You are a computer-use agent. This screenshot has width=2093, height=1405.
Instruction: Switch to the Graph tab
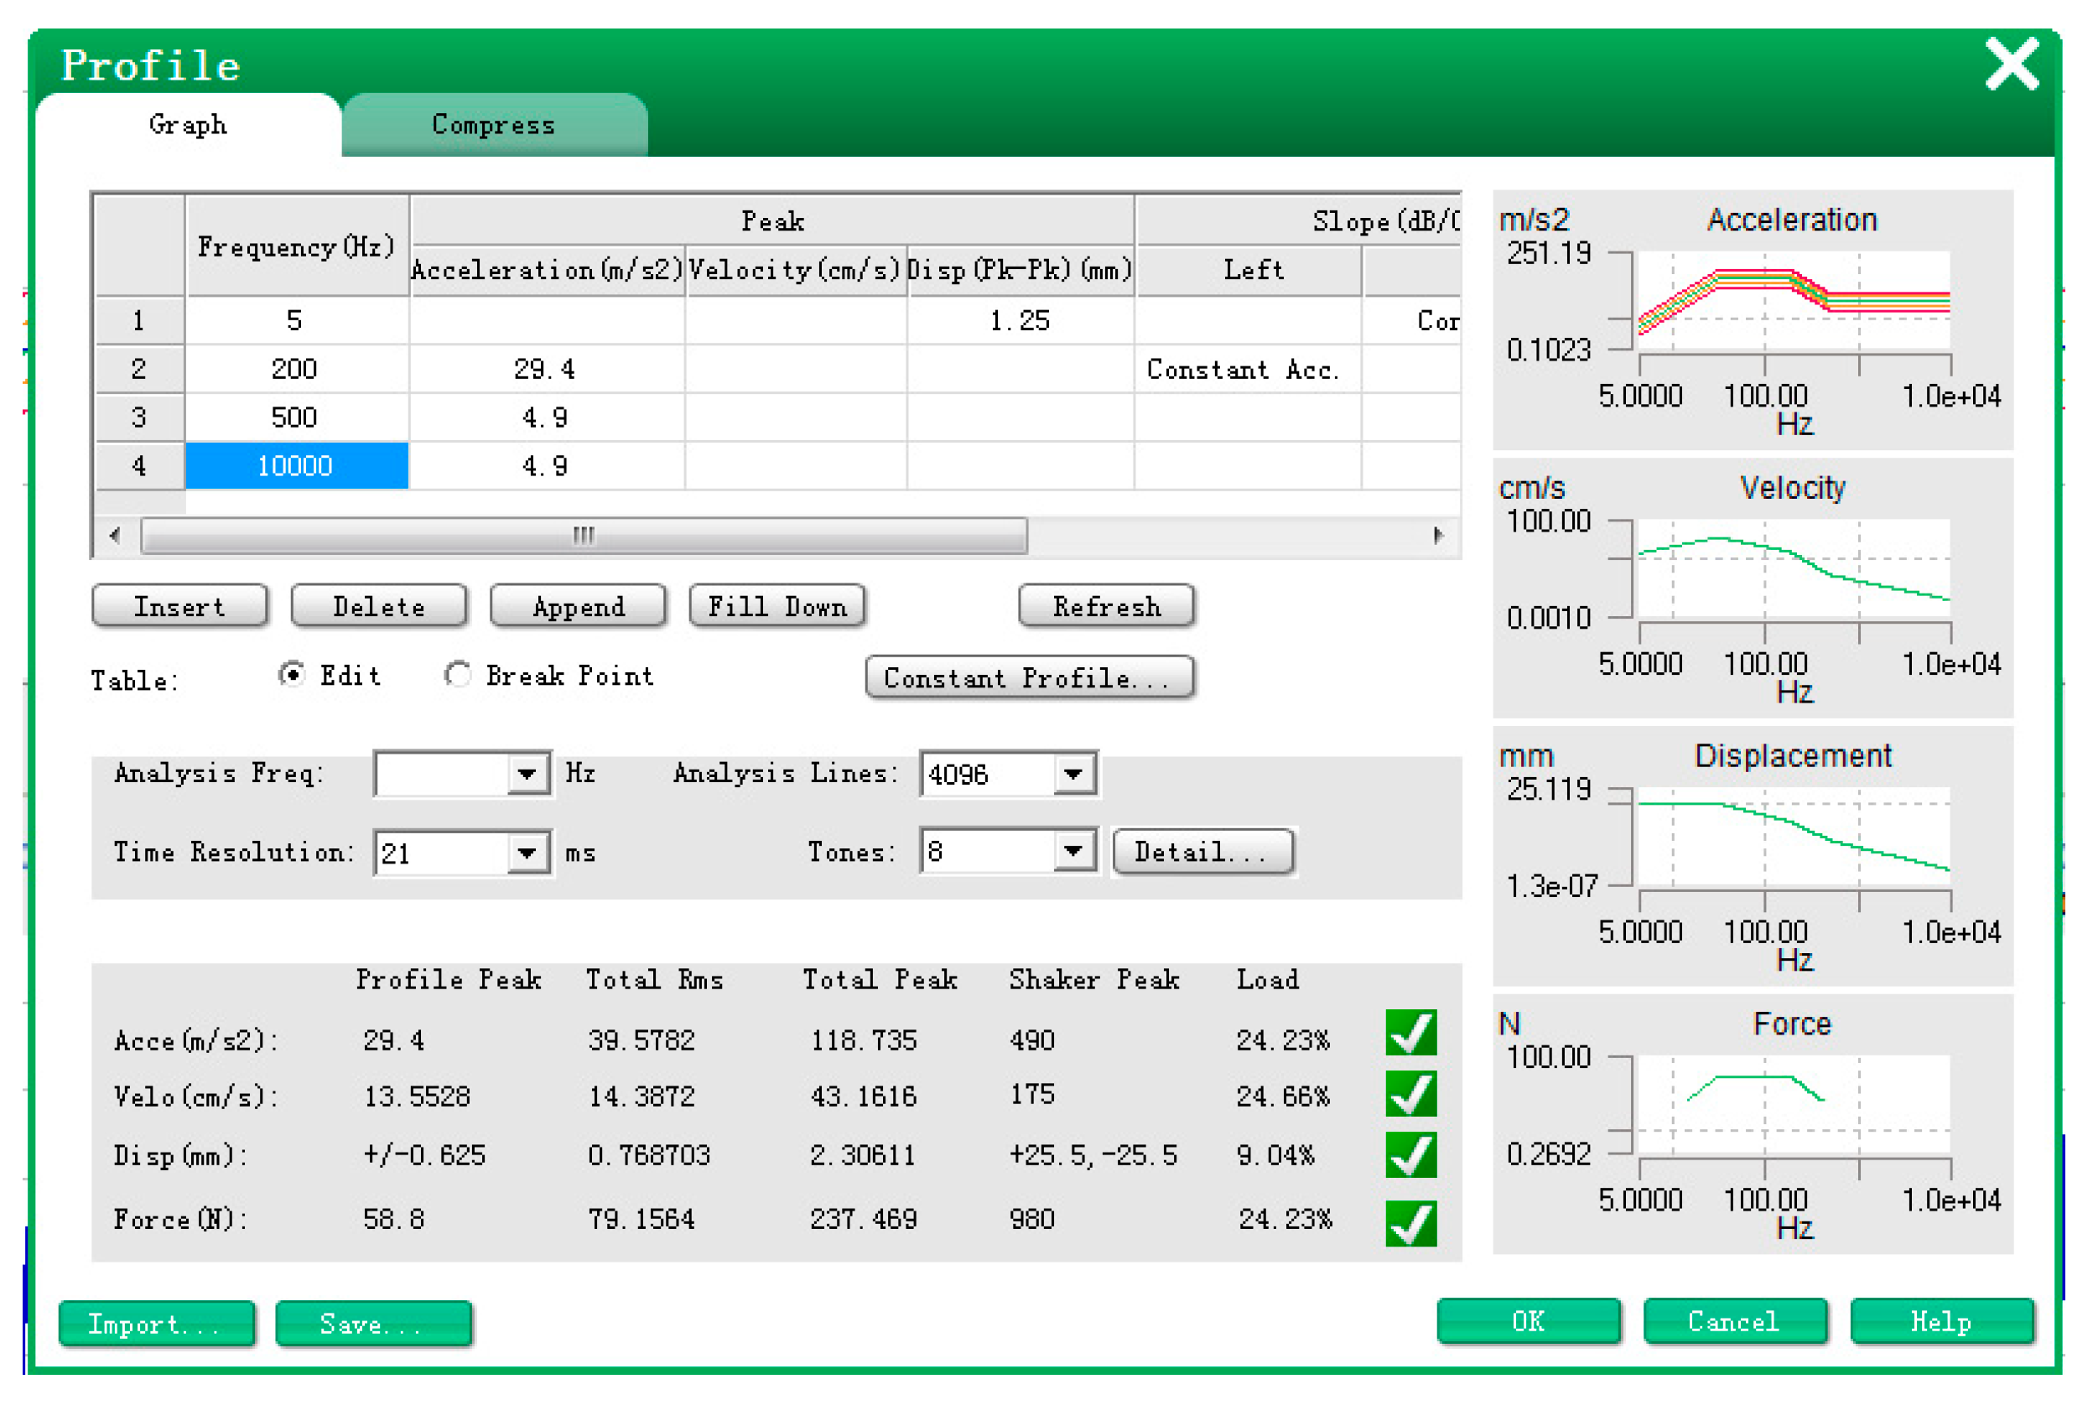point(187,125)
